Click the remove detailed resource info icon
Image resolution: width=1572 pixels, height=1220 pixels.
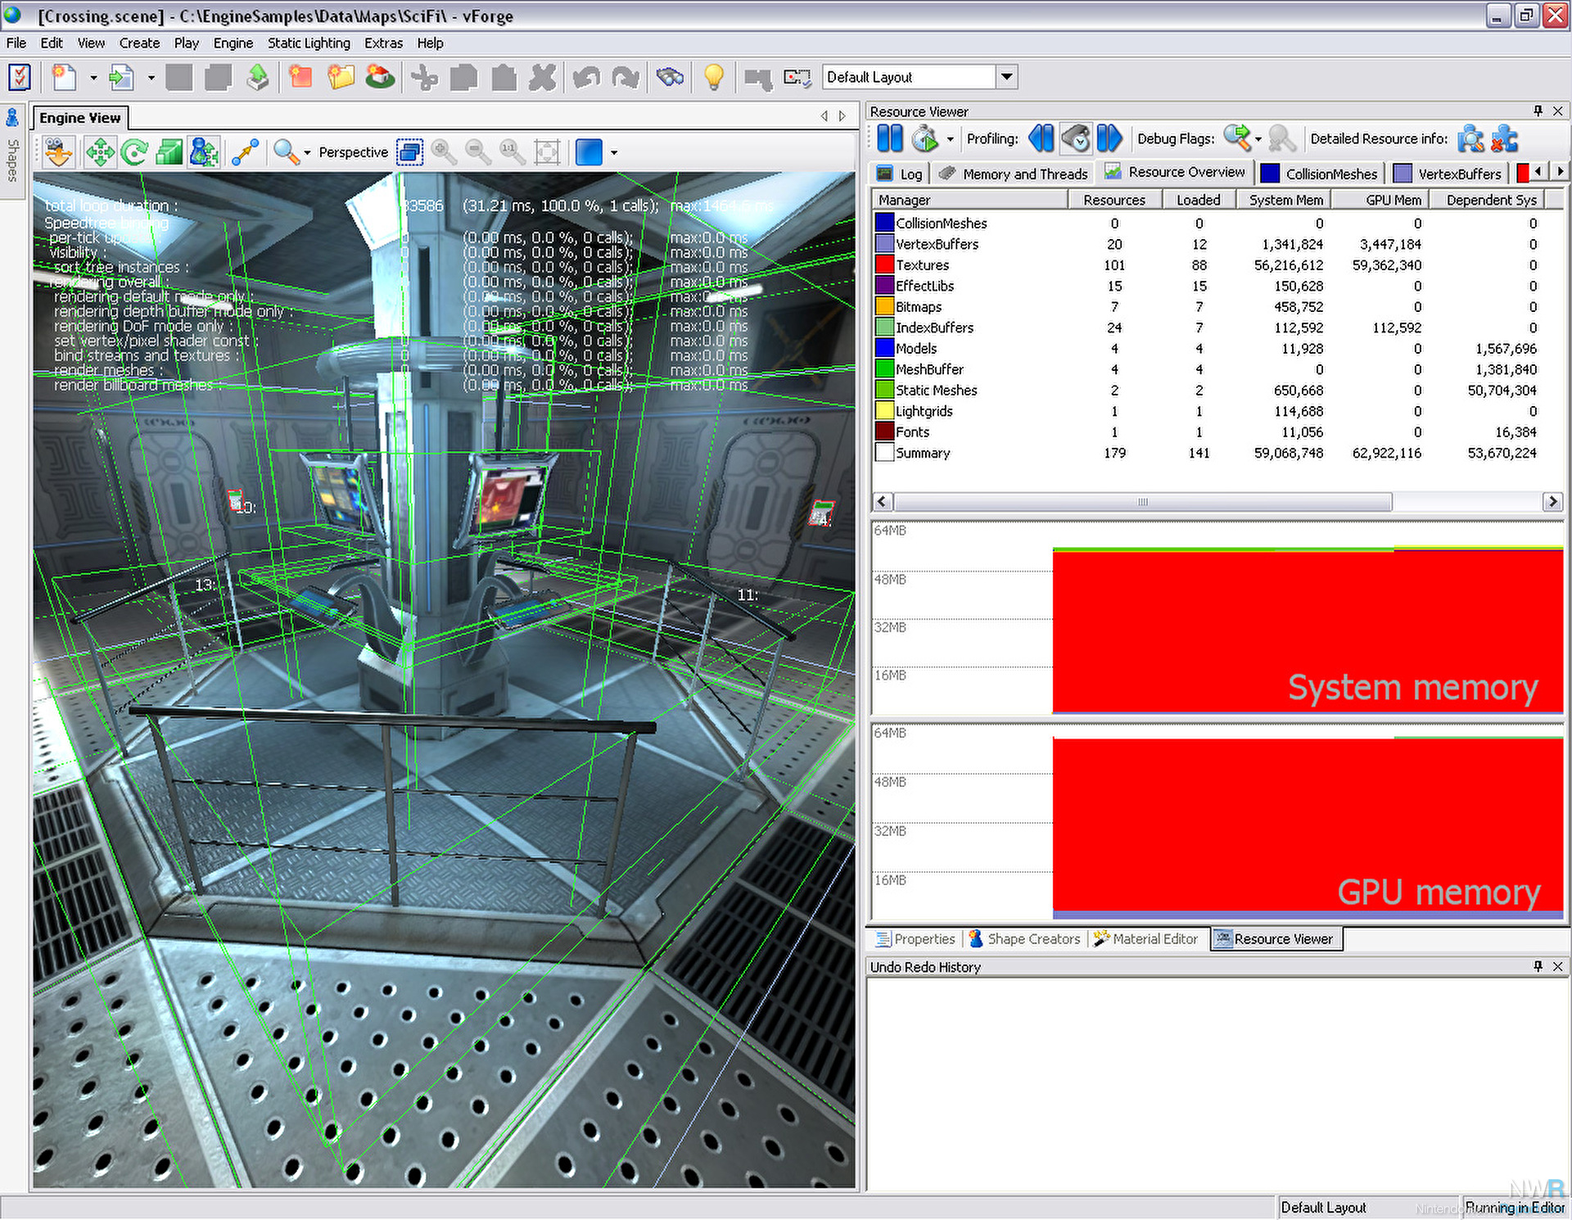pyautogui.click(x=1505, y=139)
